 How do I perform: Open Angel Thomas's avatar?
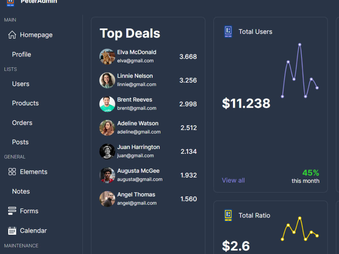tap(107, 199)
